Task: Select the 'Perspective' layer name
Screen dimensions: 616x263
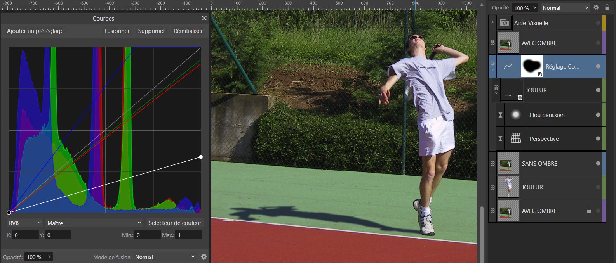Action: (x=544, y=139)
